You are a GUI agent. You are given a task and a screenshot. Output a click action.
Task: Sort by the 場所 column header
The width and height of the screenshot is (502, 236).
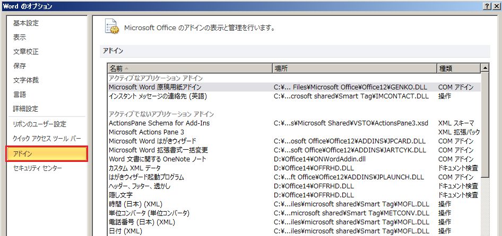click(354, 68)
